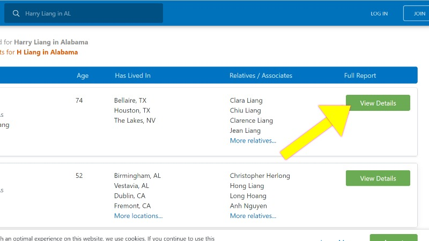The width and height of the screenshot is (429, 241).
Task: Click The Lakes, NV location
Action: click(135, 120)
